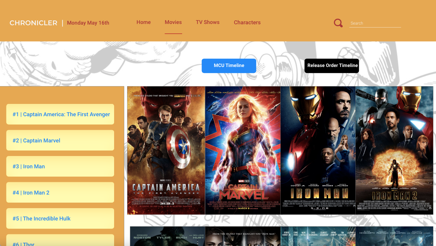Viewport: 436px width, 246px height.
Task: Select the Movies nav tab
Action: (173, 22)
